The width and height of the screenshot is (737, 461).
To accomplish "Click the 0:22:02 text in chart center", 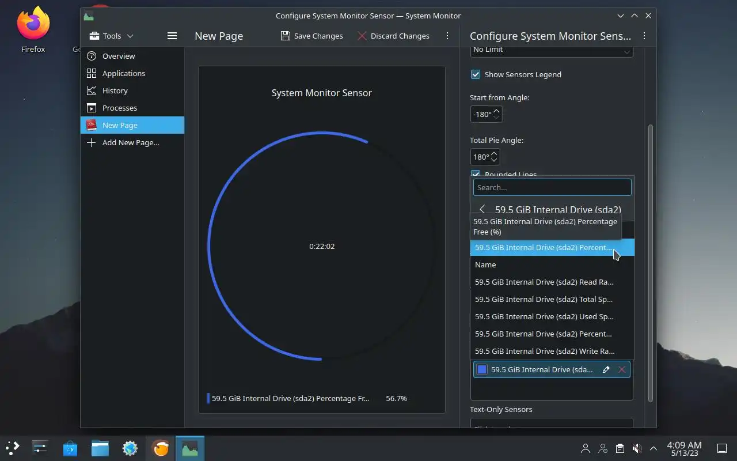I will point(322,246).
